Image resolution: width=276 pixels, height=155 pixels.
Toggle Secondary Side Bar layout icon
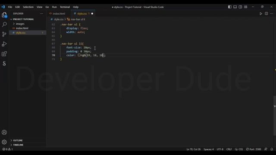(x=240, y=7)
